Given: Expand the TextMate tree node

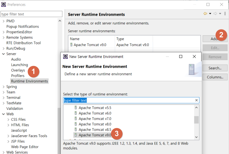Looking at the screenshot, I should point(4,103).
